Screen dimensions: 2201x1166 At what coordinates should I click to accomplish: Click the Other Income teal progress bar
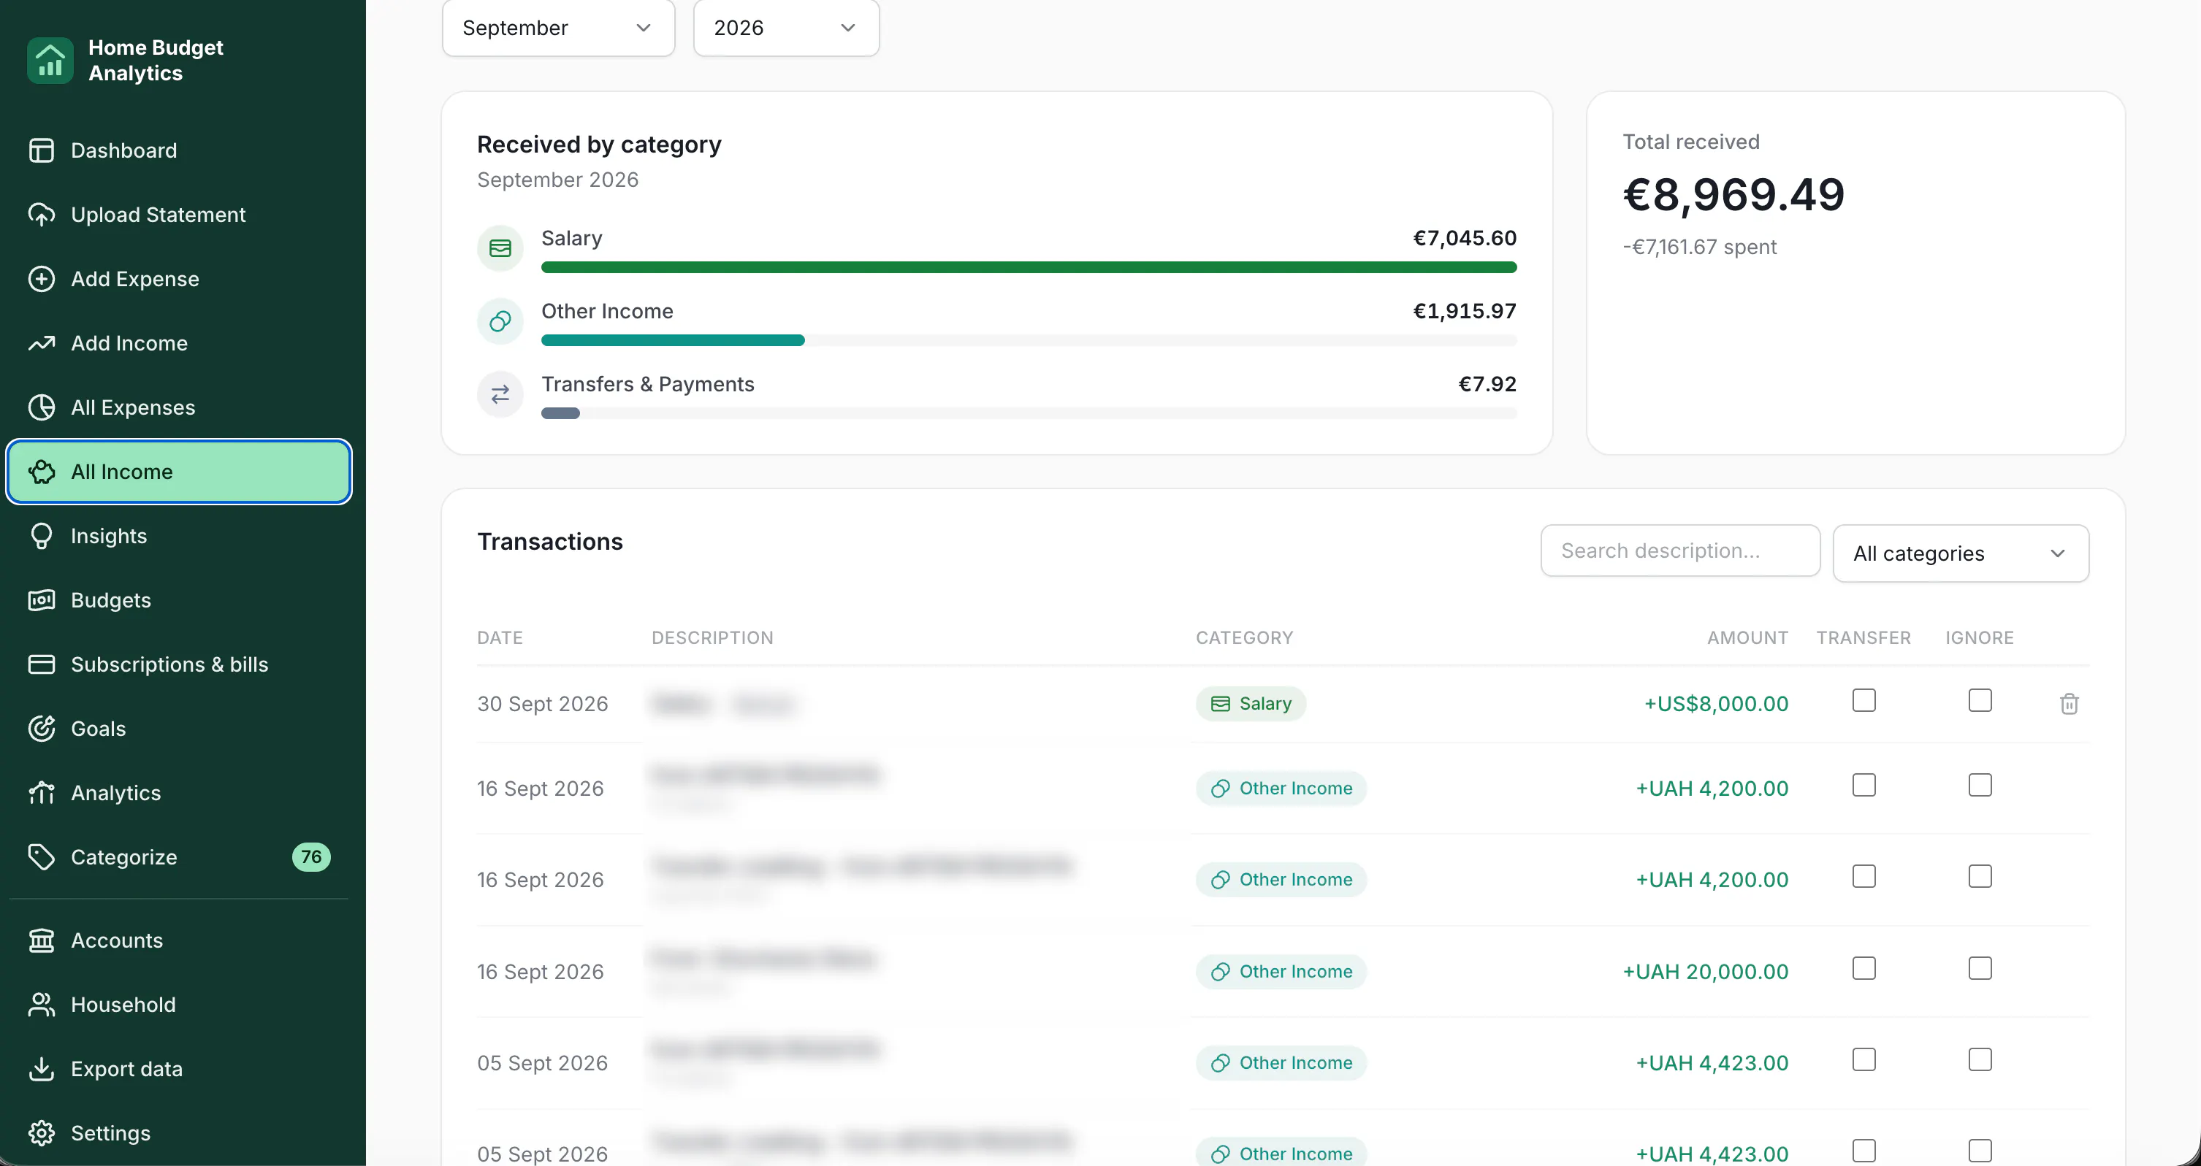pyautogui.click(x=674, y=340)
